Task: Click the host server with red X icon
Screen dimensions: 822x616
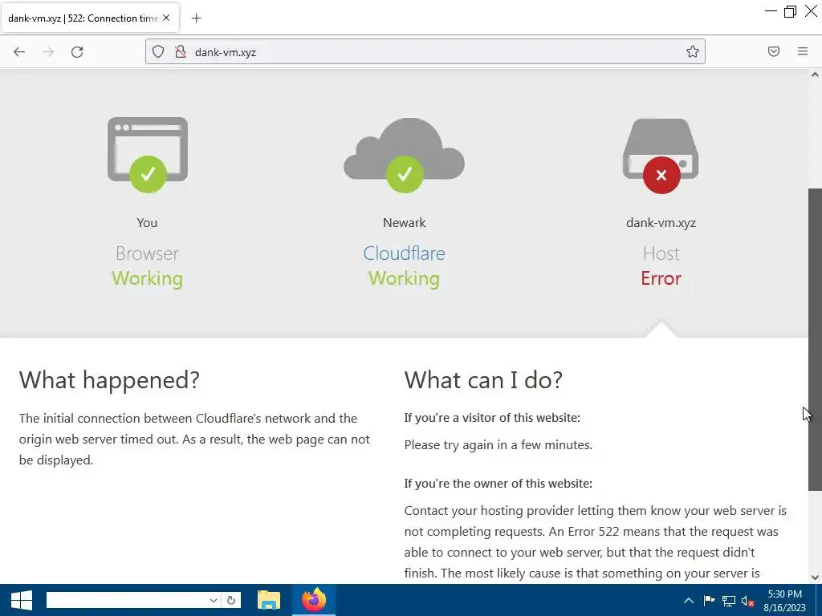Action: [661, 156]
